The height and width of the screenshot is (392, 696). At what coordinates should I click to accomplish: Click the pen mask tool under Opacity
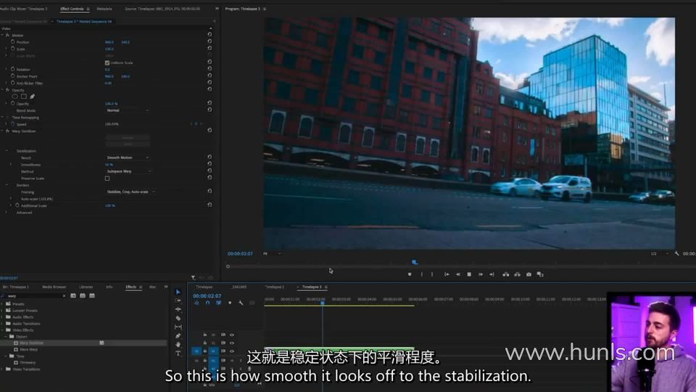[32, 97]
